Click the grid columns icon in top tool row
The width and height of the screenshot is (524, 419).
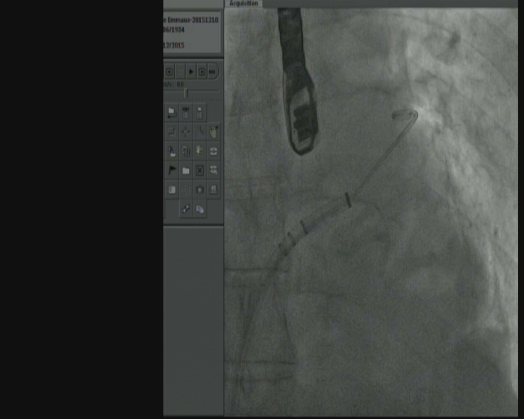coord(186,112)
